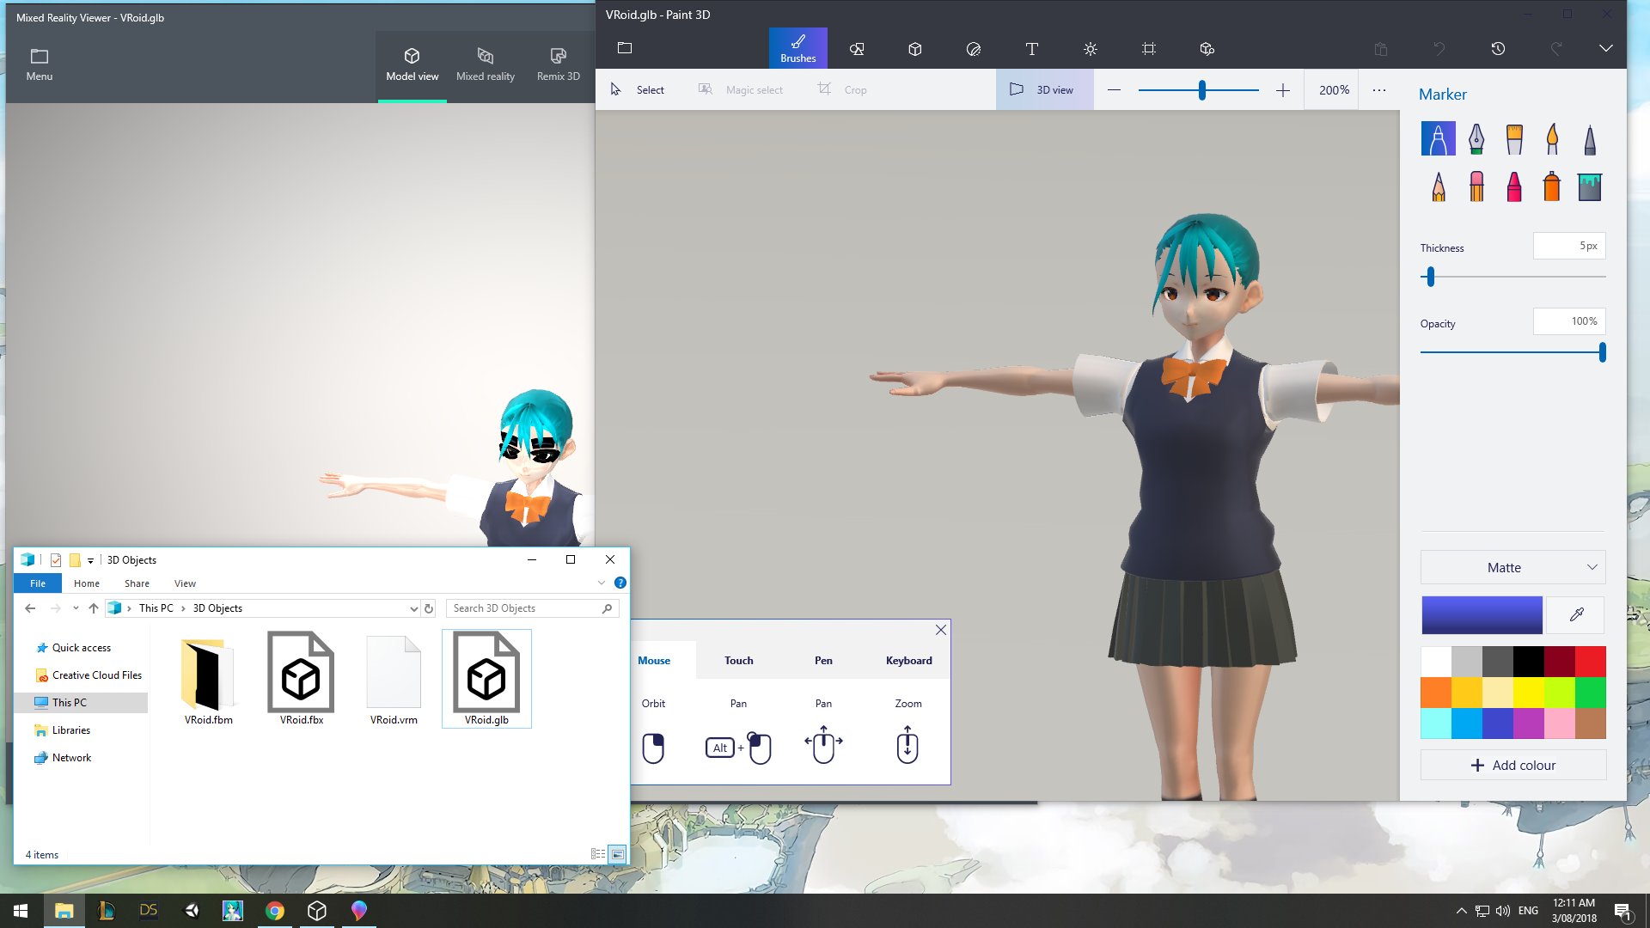The image size is (1650, 928).
Task: Adjust the Thickness slider handle
Action: pos(1430,277)
